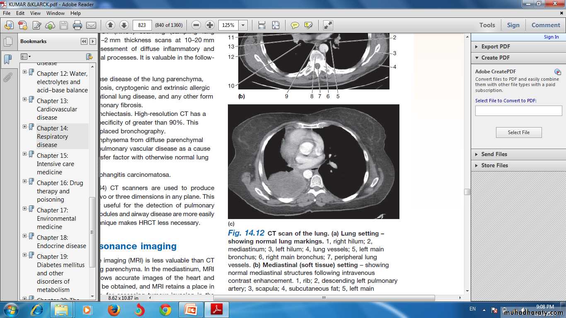The height and width of the screenshot is (318, 566).
Task: Expand Chapter 15 Intensive care medicine bookmark
Action: pyautogui.click(x=25, y=154)
